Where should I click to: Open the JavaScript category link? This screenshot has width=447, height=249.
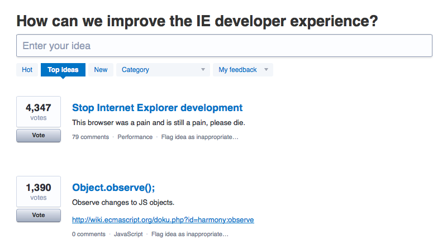click(129, 234)
